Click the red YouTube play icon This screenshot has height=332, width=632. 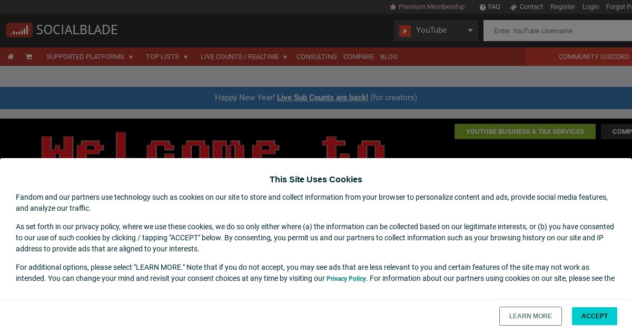tap(405, 31)
